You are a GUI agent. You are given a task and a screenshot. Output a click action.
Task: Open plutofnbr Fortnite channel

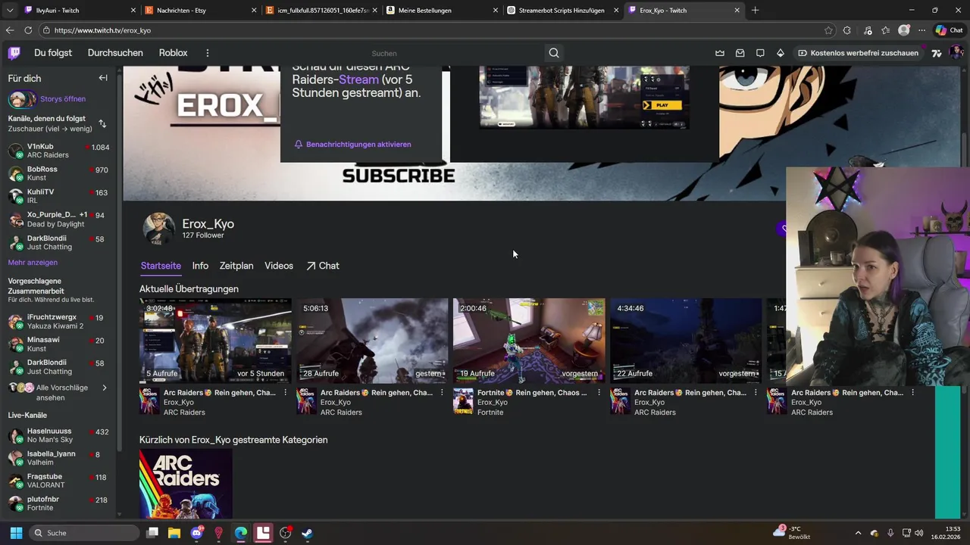58,503
